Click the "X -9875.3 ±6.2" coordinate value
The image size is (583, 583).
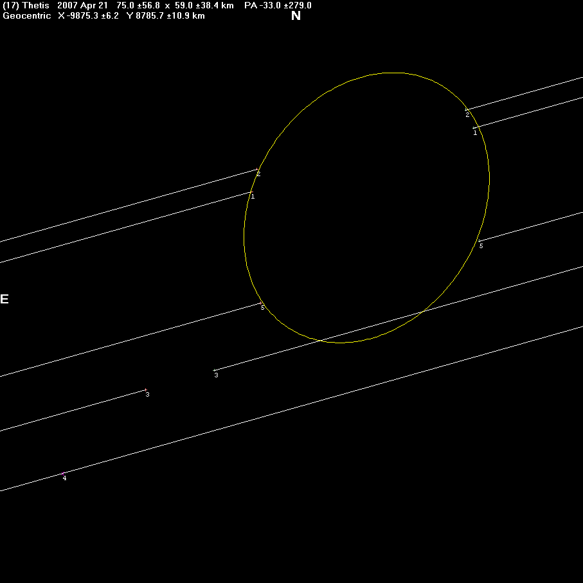click(89, 16)
